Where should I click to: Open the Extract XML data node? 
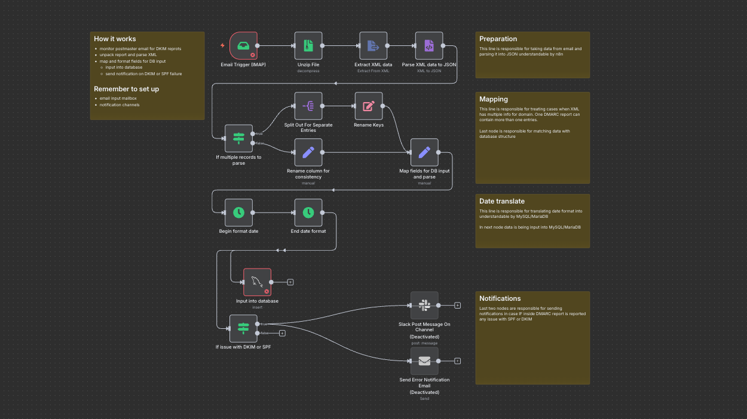tap(373, 46)
